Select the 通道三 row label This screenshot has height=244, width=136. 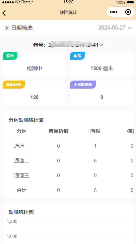tap(21, 176)
